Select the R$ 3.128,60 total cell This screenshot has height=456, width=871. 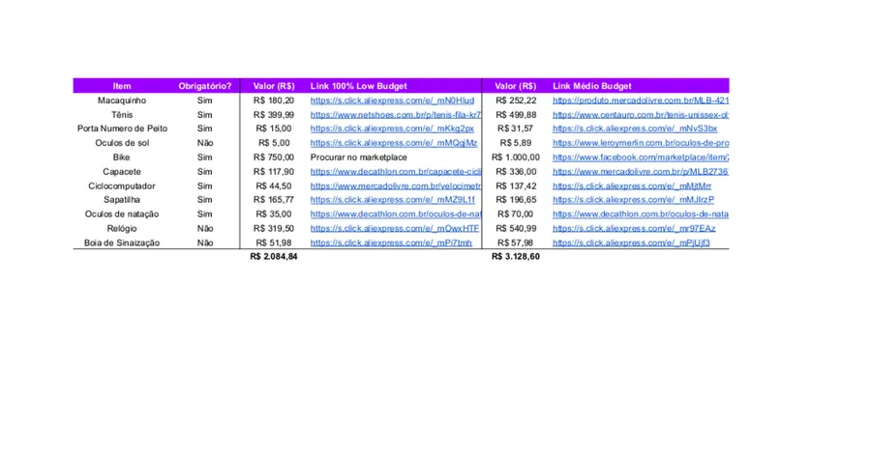516,256
